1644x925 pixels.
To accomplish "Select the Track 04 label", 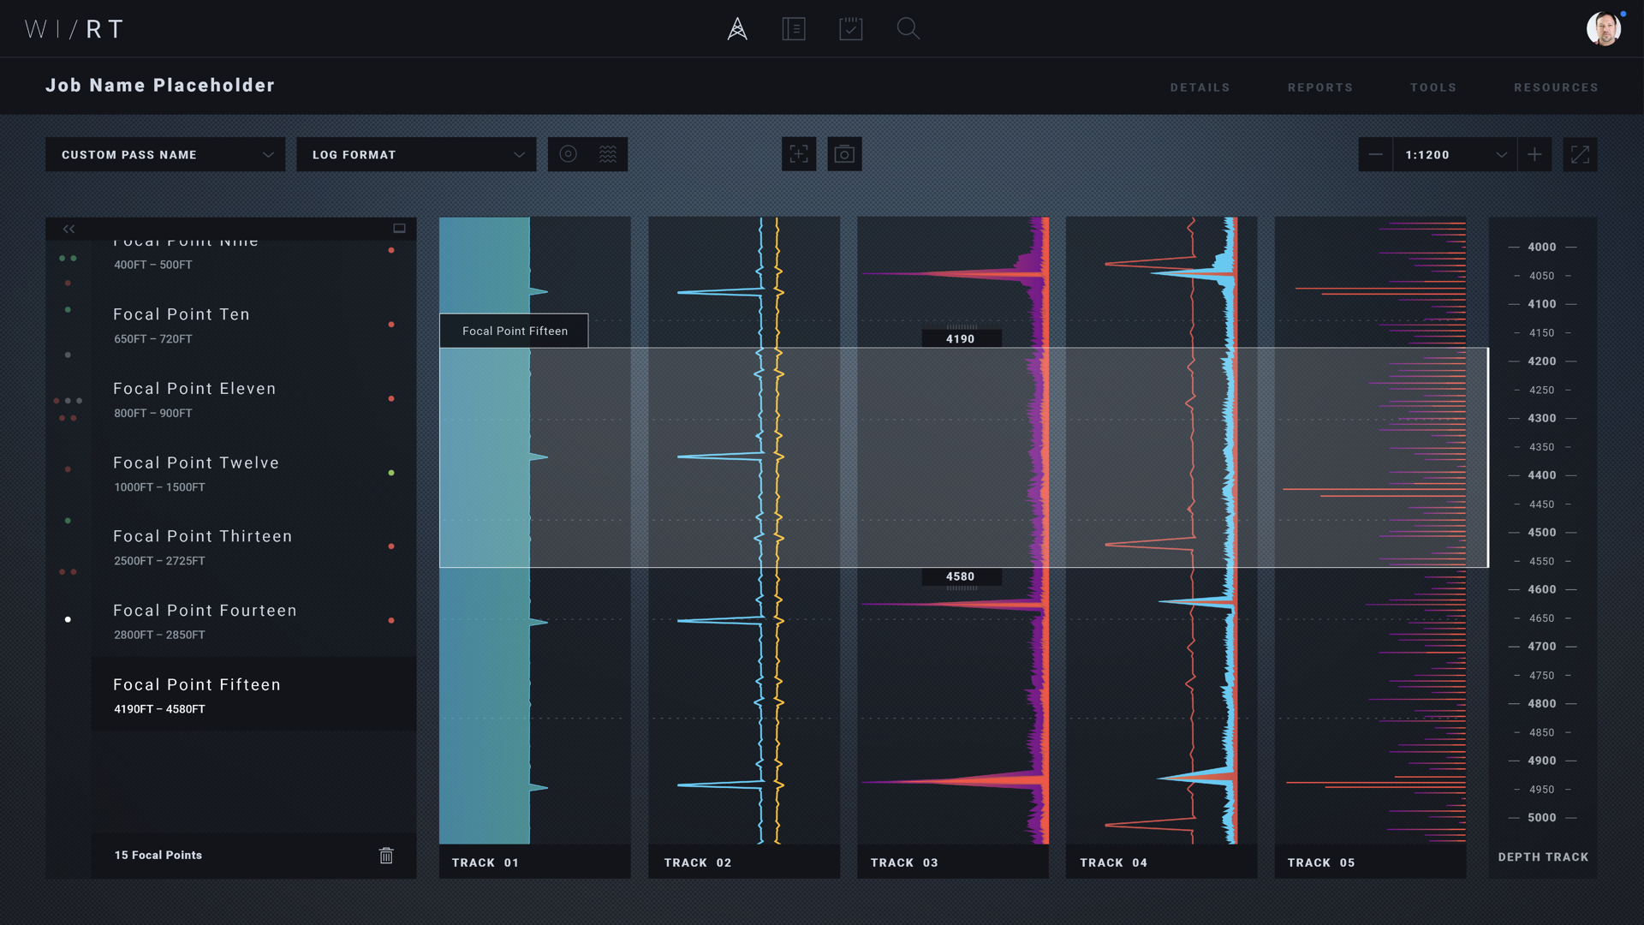I will point(1113,862).
